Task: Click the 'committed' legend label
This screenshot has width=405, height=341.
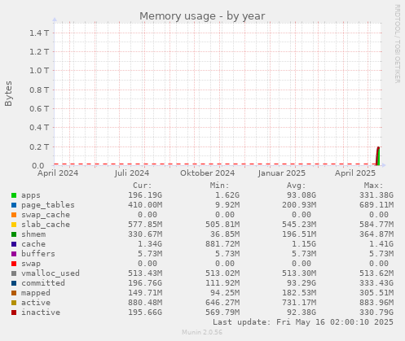Action: [43, 283]
